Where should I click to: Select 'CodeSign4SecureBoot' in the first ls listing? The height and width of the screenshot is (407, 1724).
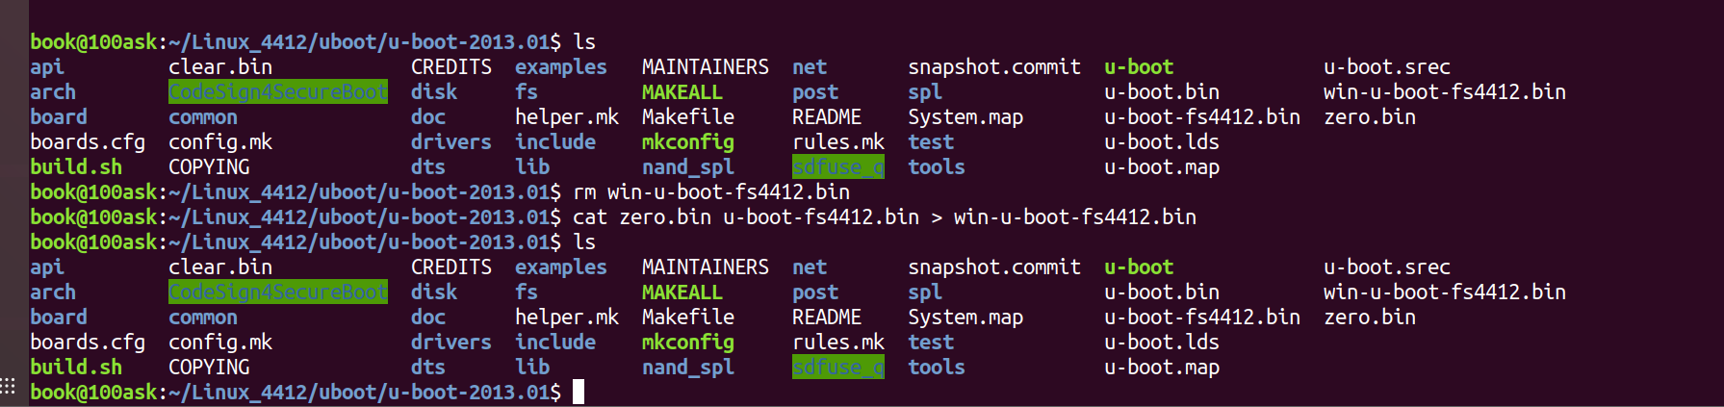[x=278, y=91]
